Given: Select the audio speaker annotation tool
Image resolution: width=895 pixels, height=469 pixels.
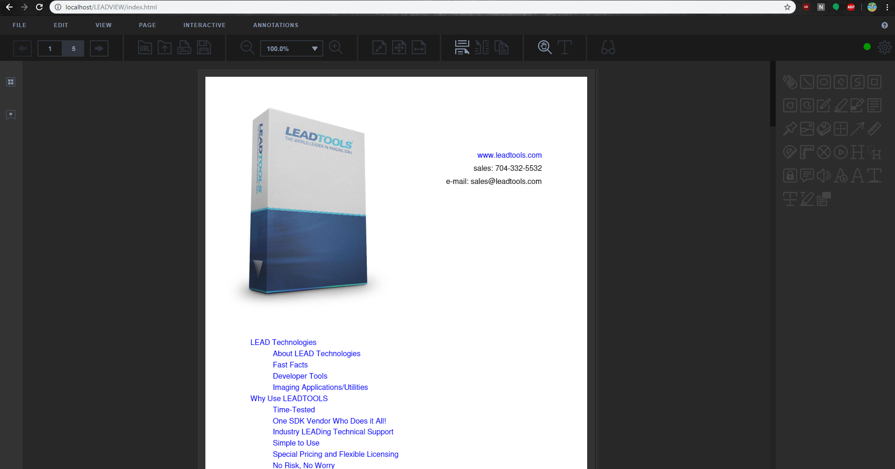Looking at the screenshot, I should (824, 176).
